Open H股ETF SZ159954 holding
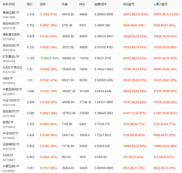The height and width of the screenshot is (173, 182). click(8, 78)
